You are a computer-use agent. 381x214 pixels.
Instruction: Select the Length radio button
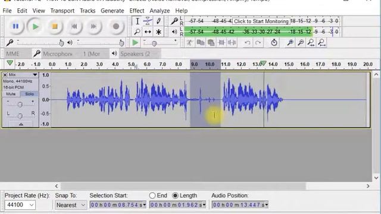click(175, 196)
